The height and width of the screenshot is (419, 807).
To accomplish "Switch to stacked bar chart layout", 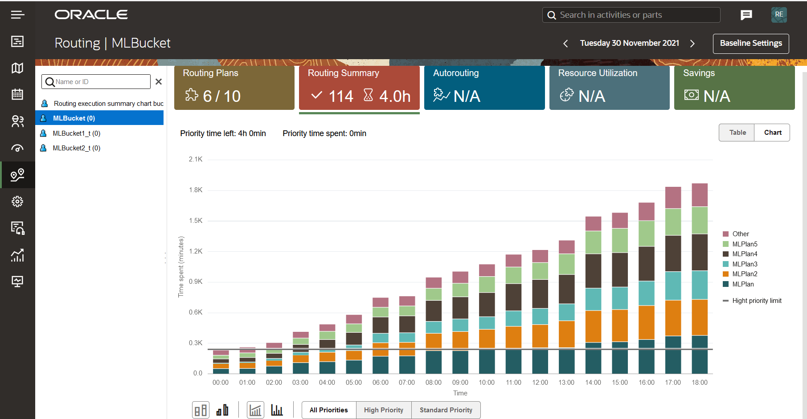I will coord(201,410).
